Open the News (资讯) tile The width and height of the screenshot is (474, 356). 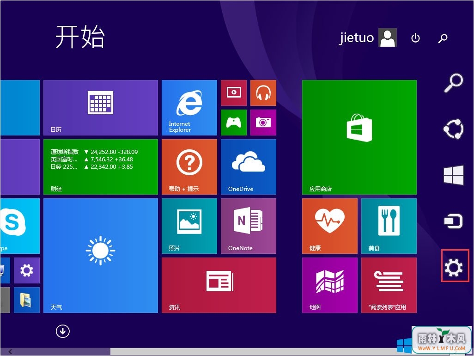219,285
